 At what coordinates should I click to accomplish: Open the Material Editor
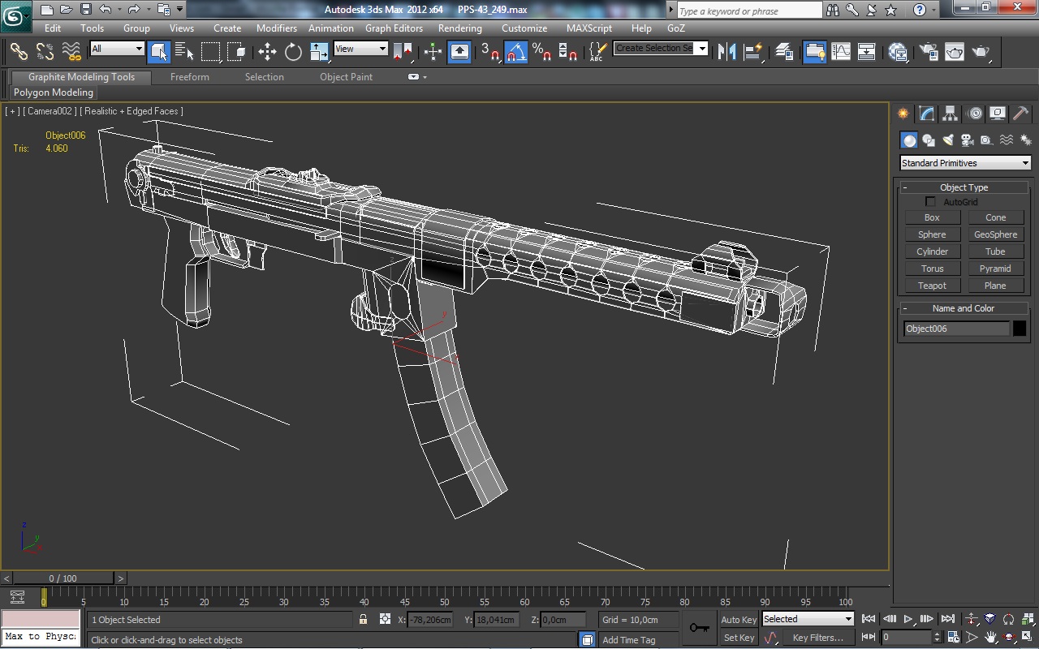(898, 51)
